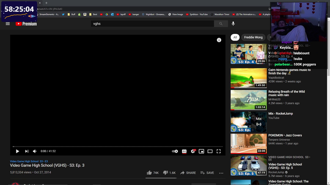
Task: Click the '5,813,334 views' text
Action: point(21,173)
